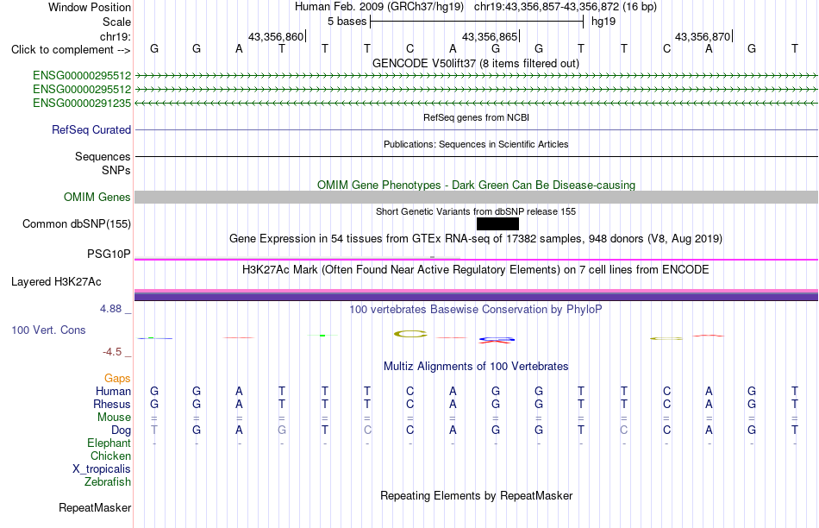The image size is (819, 528).
Task: Click the GENCODE V50lift37 track title
Action: pyautogui.click(x=476, y=64)
